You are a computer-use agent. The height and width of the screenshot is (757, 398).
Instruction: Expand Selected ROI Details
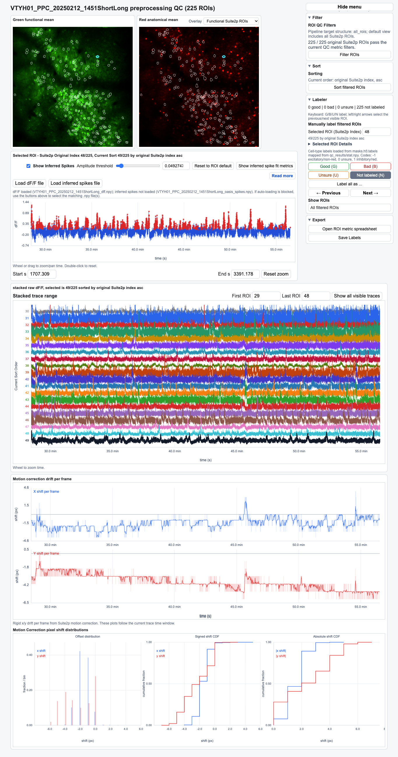pyautogui.click(x=330, y=144)
